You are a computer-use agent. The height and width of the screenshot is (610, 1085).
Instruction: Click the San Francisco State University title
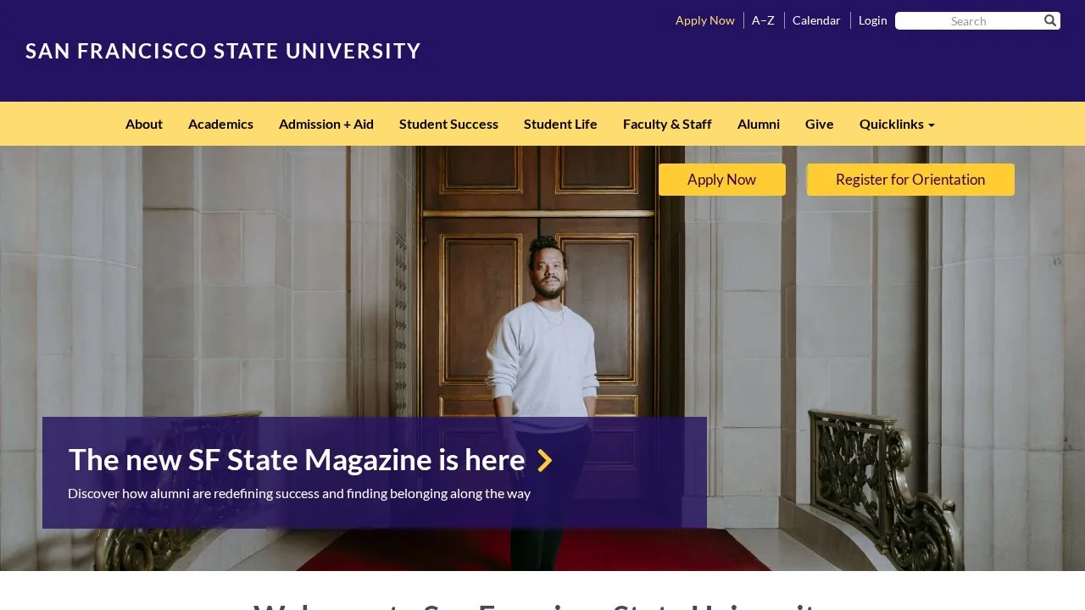coord(223,51)
